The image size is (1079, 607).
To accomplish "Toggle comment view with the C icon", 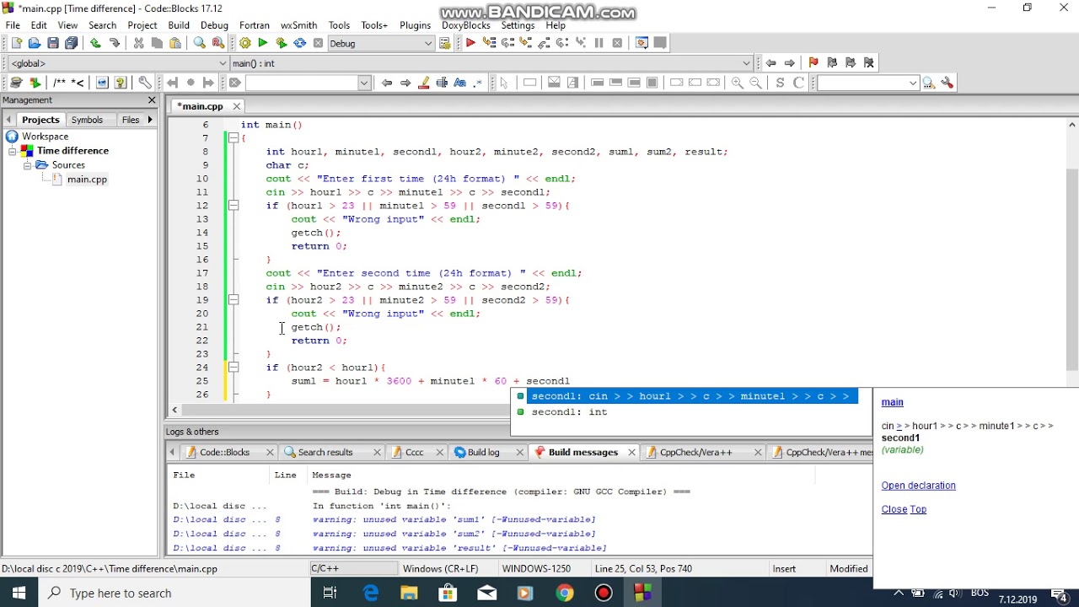I will point(798,83).
